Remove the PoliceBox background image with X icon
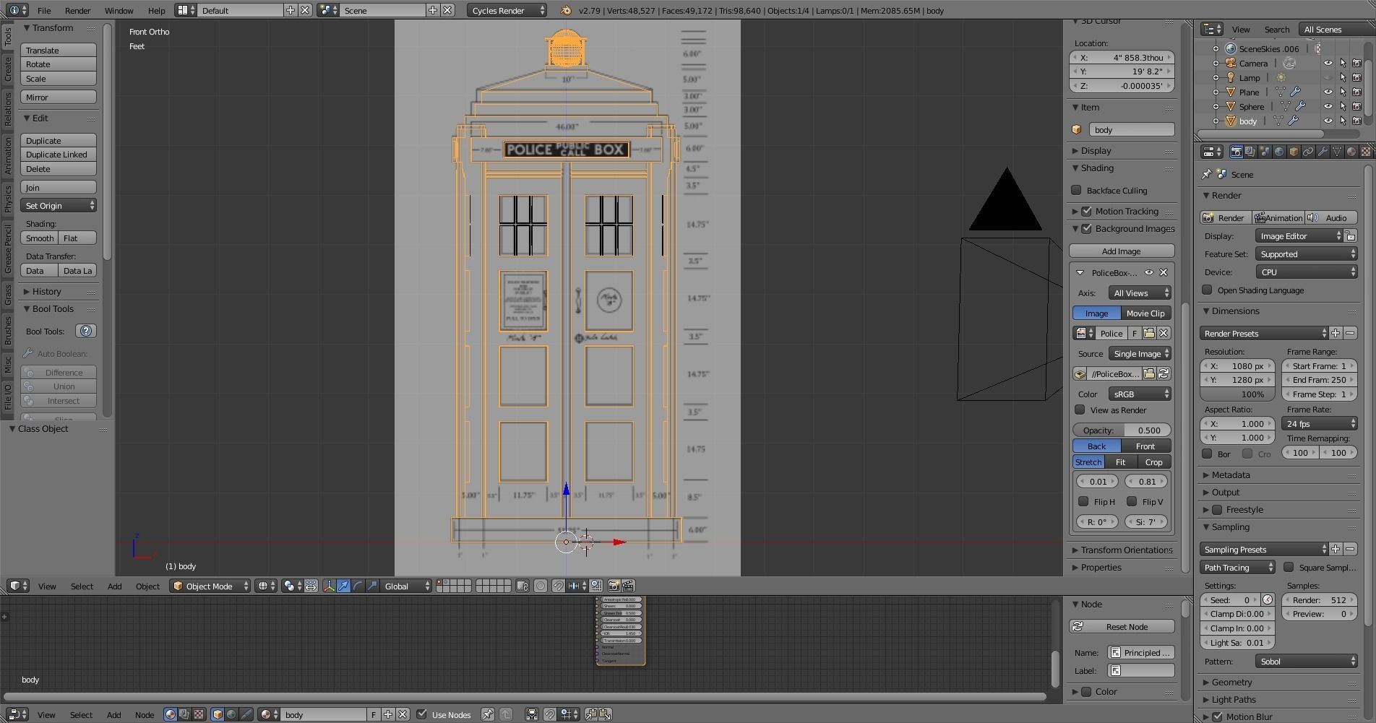Viewport: 1376px width, 723px height. [x=1164, y=272]
